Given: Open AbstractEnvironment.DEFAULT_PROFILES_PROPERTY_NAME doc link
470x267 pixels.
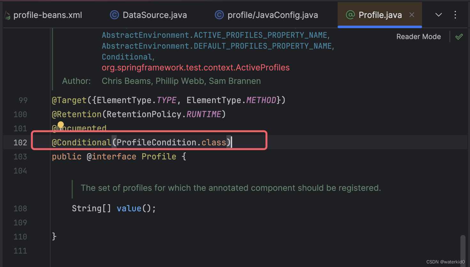Looking at the screenshot, I should (217, 46).
